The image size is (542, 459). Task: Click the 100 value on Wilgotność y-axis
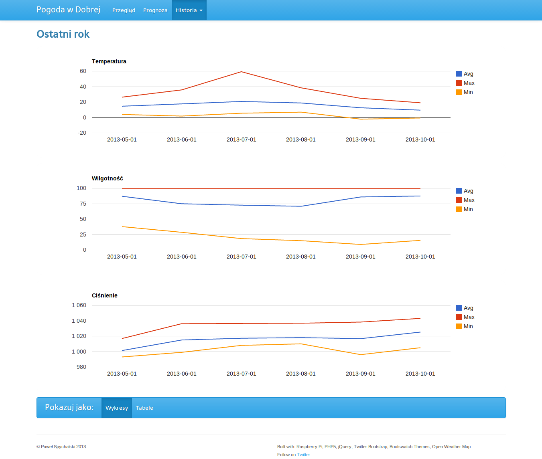[x=81, y=188]
